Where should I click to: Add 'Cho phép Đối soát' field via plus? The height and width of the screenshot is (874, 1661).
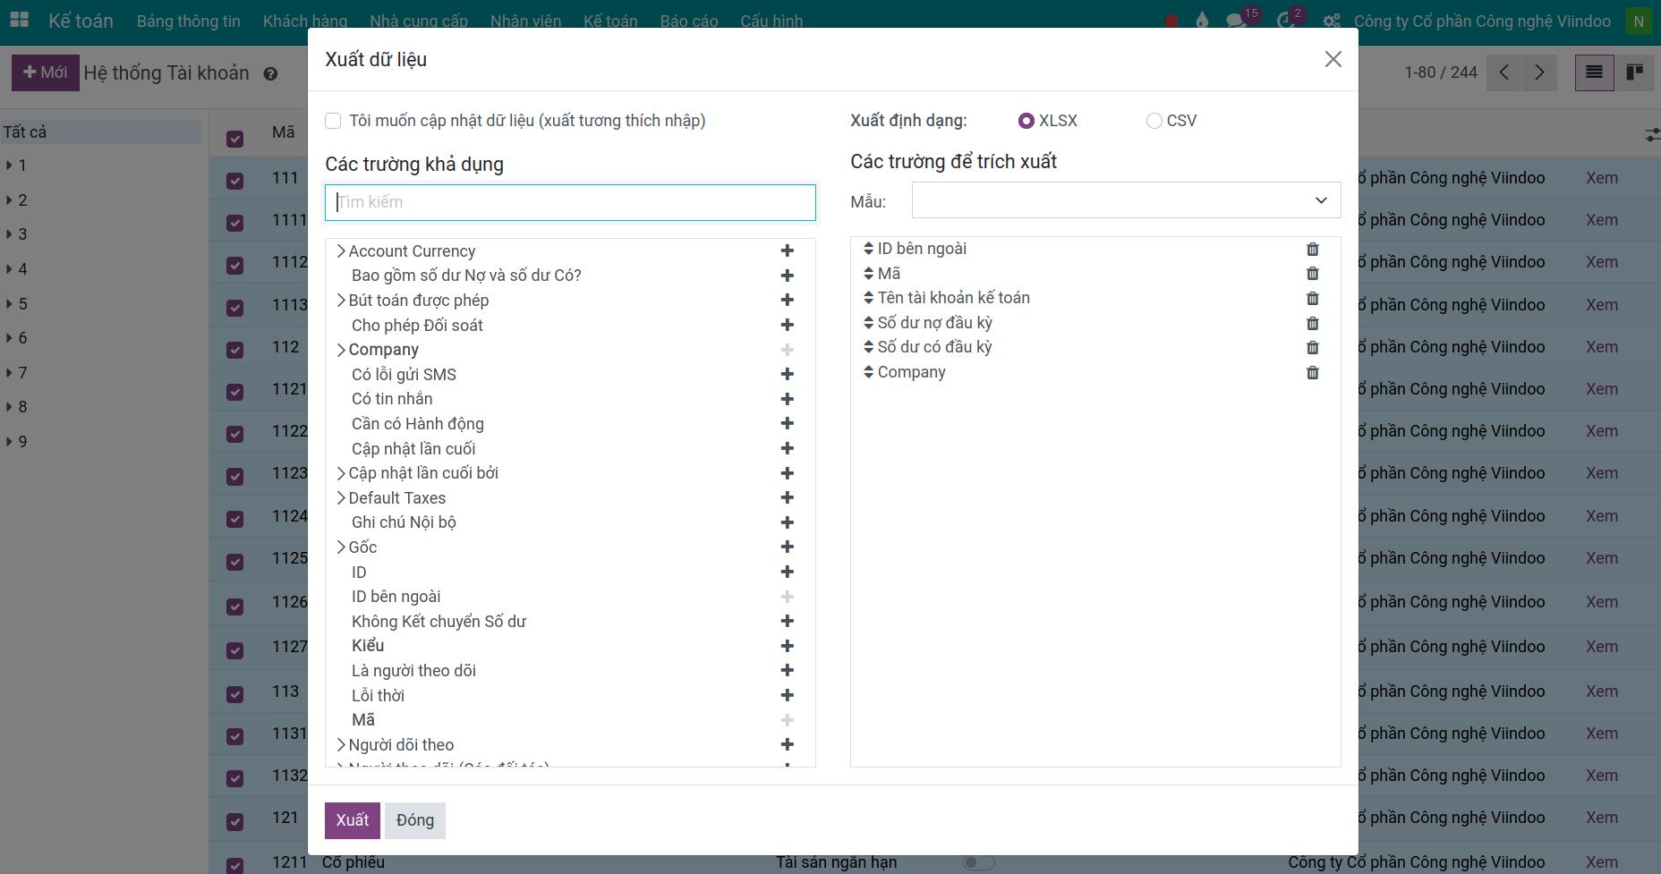(787, 325)
